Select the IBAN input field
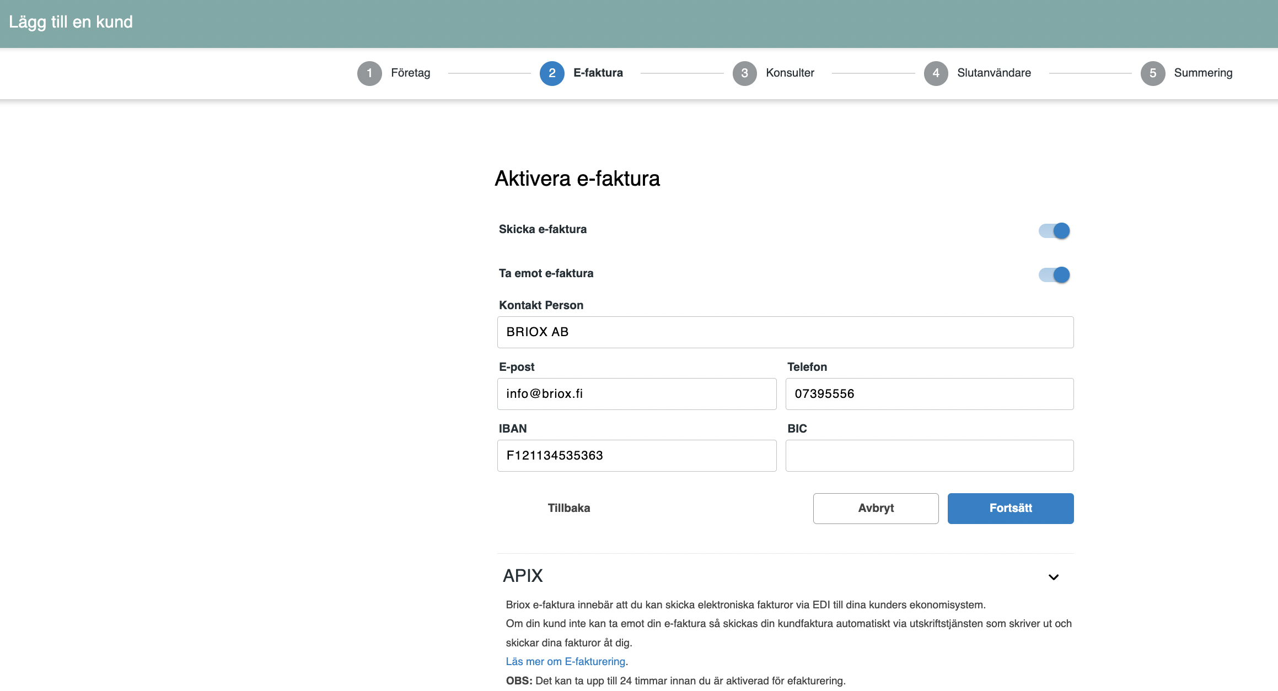This screenshot has height=691, width=1278. (637, 456)
